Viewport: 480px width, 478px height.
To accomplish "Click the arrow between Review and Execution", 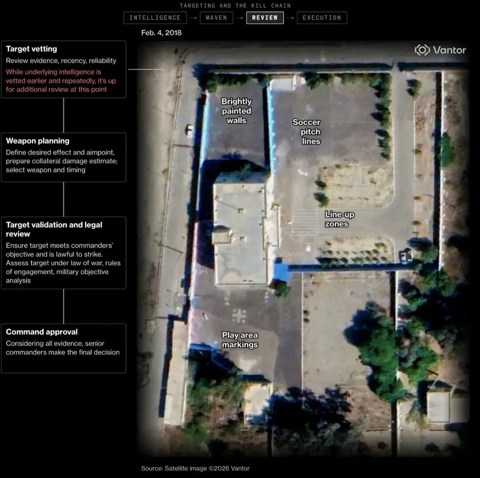I will (x=290, y=18).
